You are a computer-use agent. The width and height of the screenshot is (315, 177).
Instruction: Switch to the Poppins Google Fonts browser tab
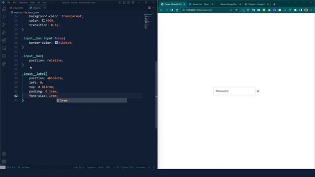click(256, 4)
